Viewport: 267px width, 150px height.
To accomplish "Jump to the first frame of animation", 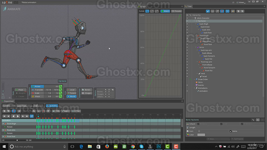I will point(4,116).
